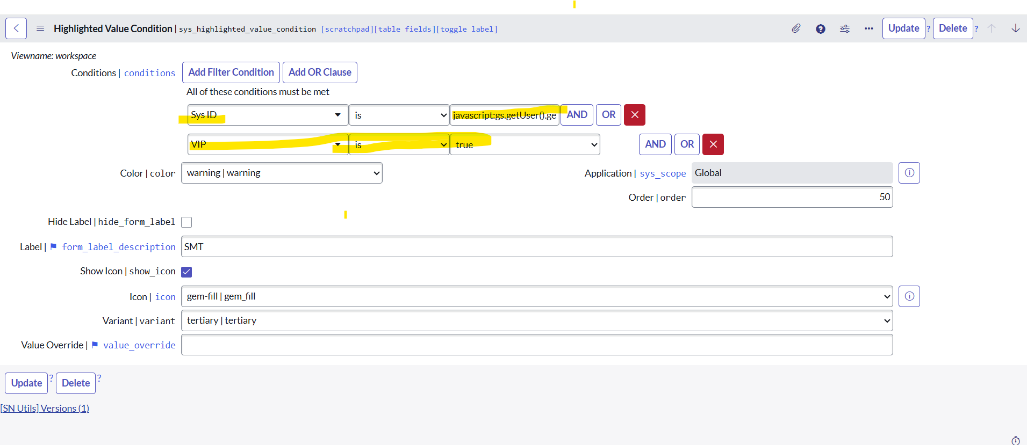Screen dimensions: 1027x445
Task: Click info icon beside Application field
Action: tap(909, 173)
